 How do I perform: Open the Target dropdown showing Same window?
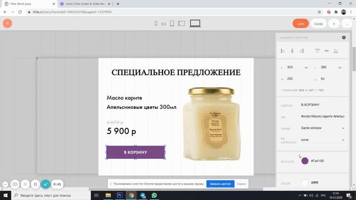pos(323,128)
